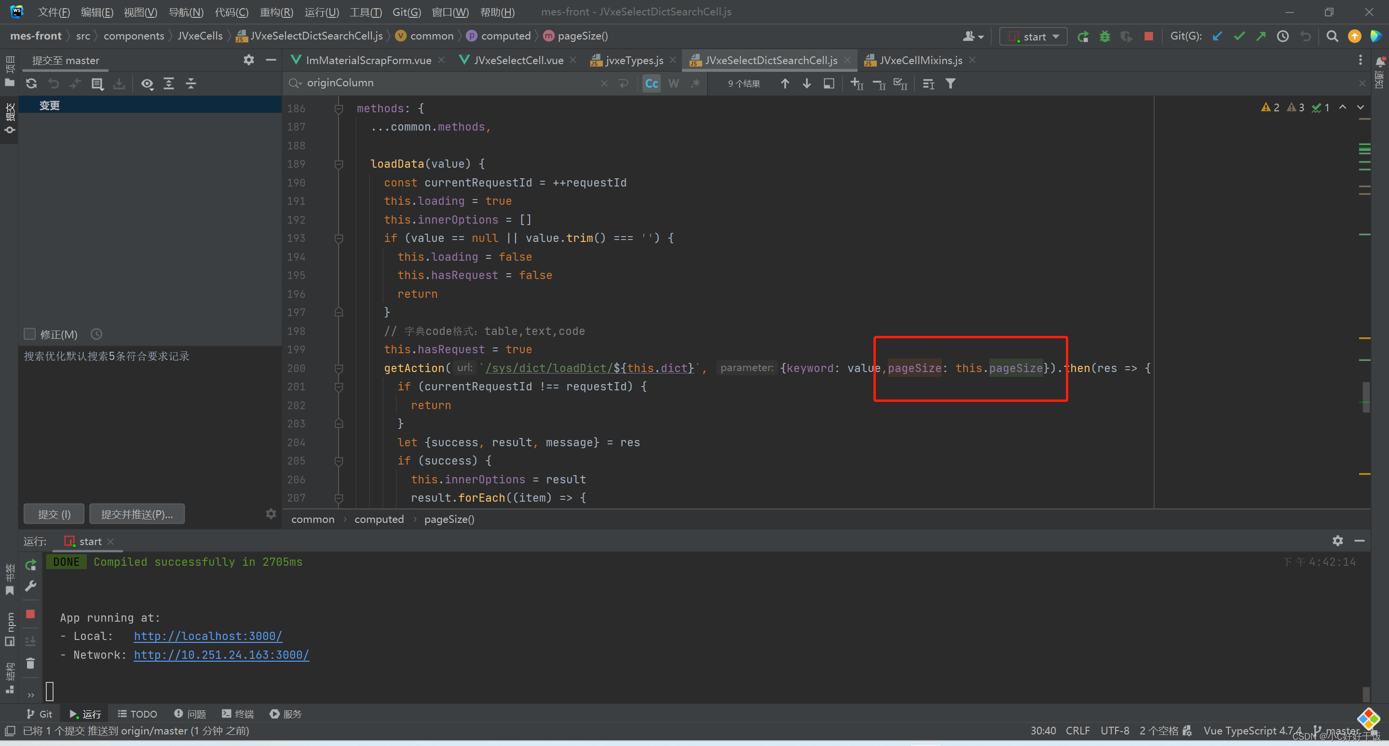Open the localhost:3000 link
The width and height of the screenshot is (1389, 746).
(207, 636)
